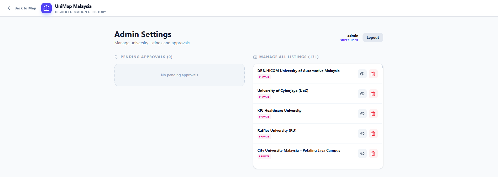Toggle visibility of DRB-HICOM University listing
Viewport: 498px width, 177px height.
[x=362, y=74]
